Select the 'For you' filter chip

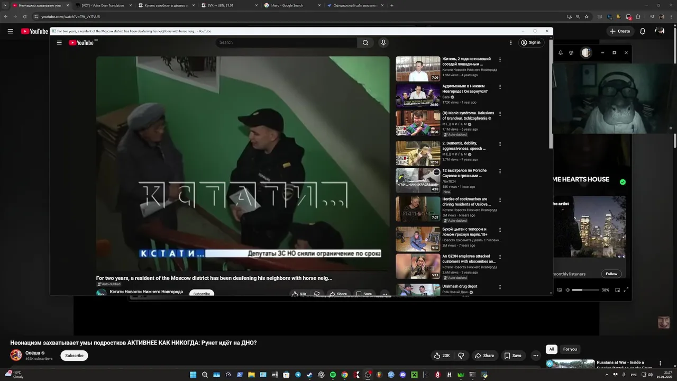coord(570,349)
